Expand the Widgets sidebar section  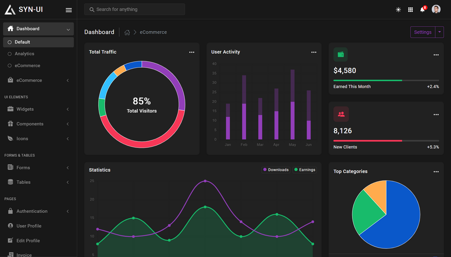click(x=39, y=109)
